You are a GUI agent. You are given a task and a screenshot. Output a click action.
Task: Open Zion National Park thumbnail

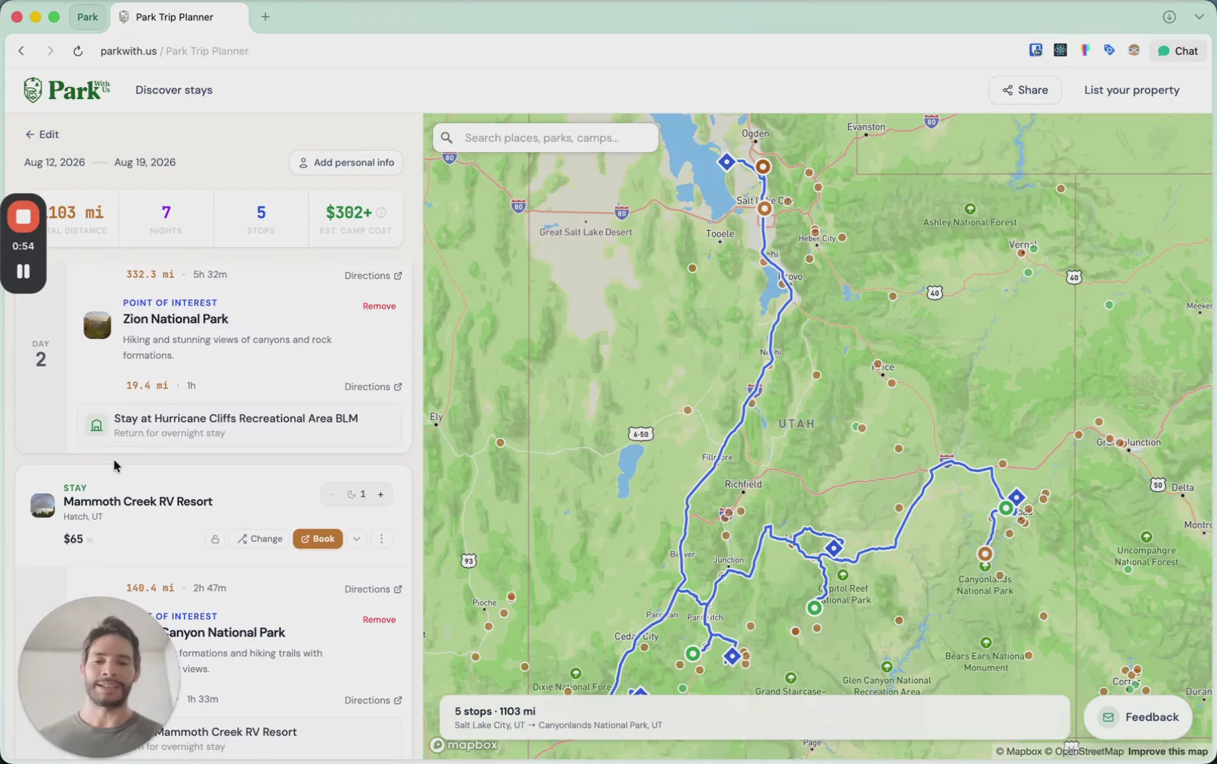point(97,325)
